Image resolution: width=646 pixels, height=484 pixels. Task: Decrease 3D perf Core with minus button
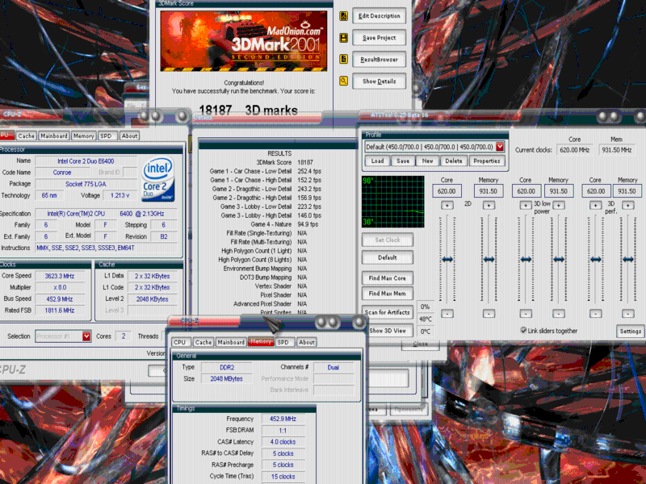595,314
